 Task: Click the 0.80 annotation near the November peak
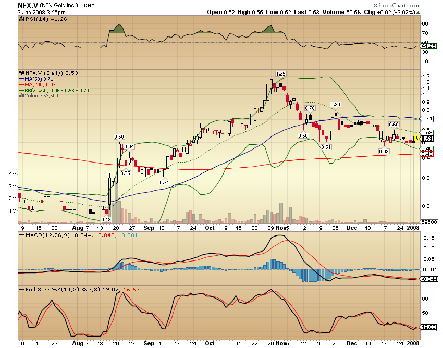pyautogui.click(x=336, y=104)
